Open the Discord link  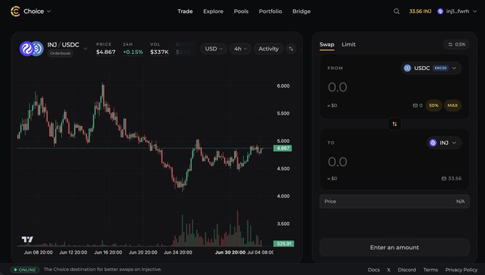click(x=407, y=270)
